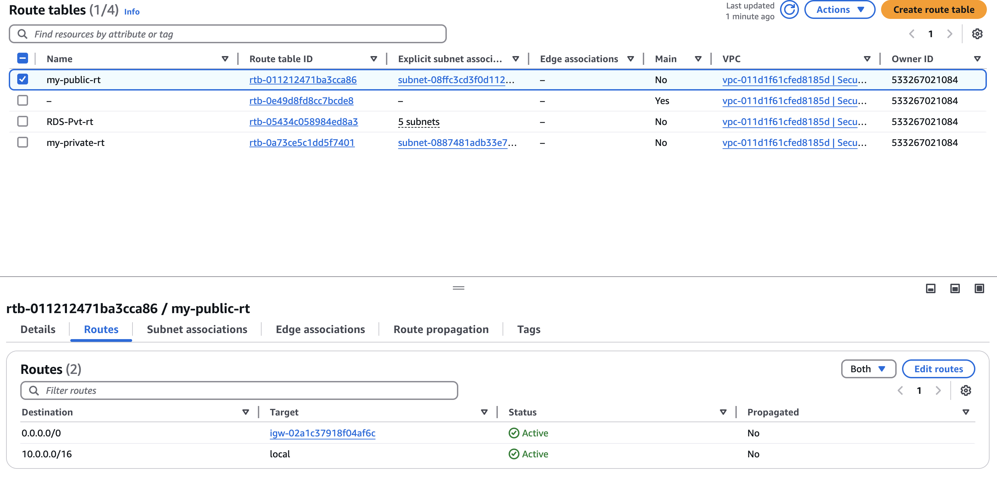Screen dimensions: 997x483
Task: Select the split-view layout icon
Action: click(954, 288)
